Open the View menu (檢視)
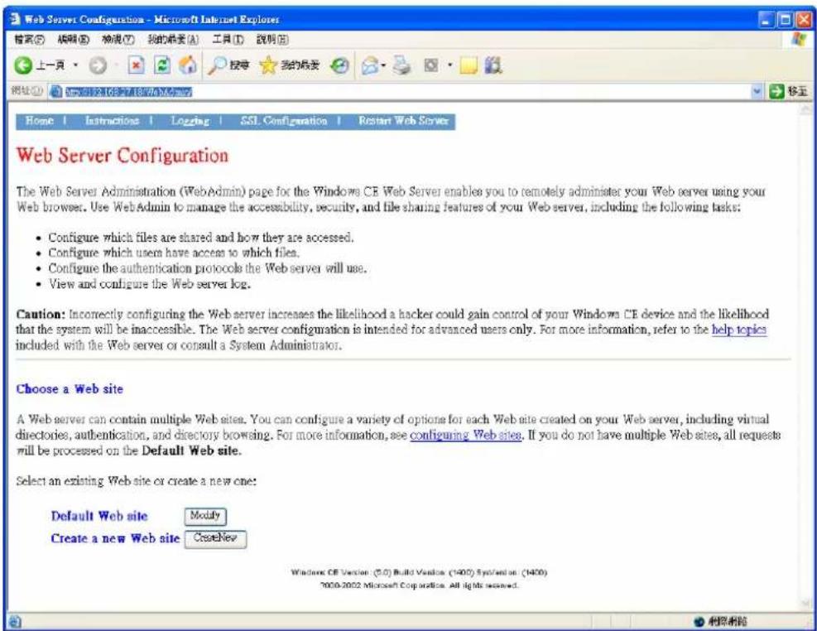The height and width of the screenshot is (631, 817). (118, 40)
